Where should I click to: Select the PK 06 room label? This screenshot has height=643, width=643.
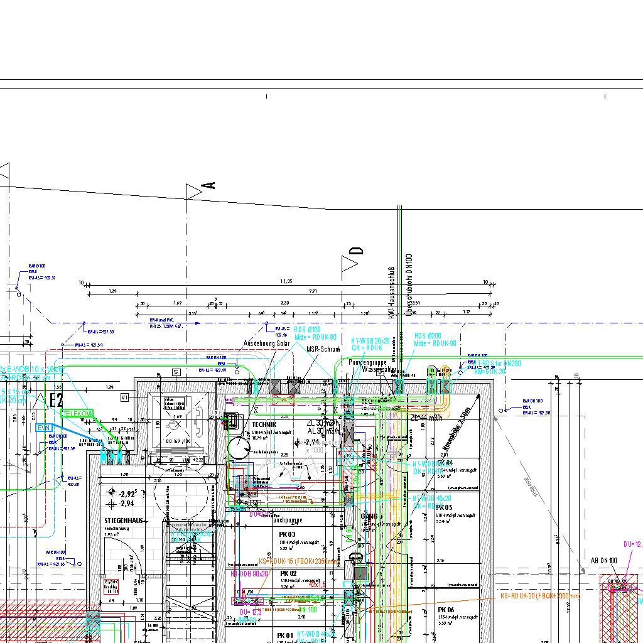tap(446, 610)
